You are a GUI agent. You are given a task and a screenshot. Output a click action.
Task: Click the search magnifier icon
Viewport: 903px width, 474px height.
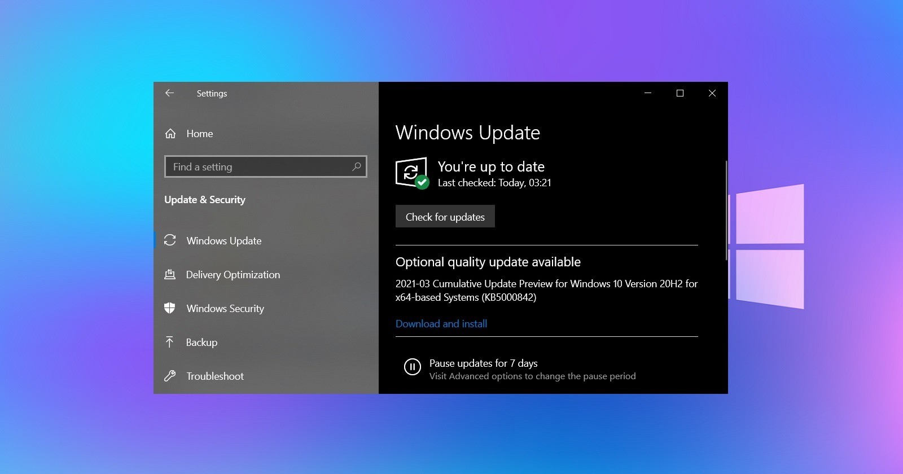click(356, 166)
